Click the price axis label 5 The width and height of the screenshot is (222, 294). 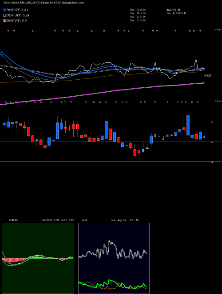click(212, 142)
